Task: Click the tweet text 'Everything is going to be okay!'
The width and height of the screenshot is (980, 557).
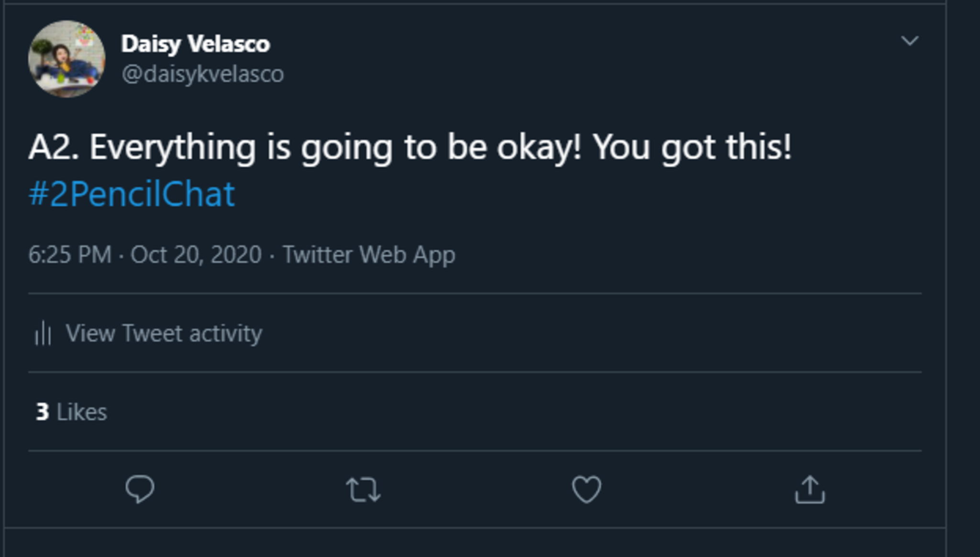Action: 335,147
